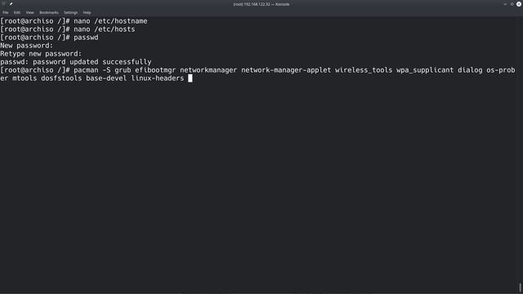Click 'networkmanager' in the pacman command
Image resolution: width=523 pixels, height=294 pixels.
pos(208,70)
